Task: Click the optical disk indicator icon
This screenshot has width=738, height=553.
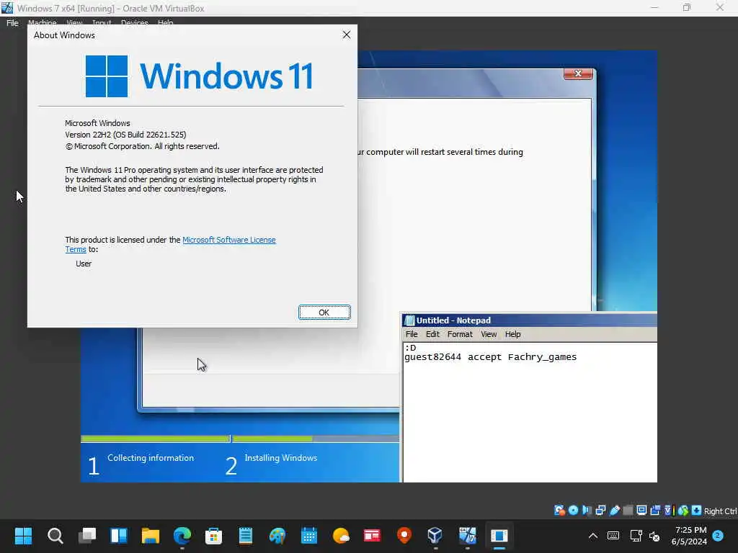Action: coord(573,511)
